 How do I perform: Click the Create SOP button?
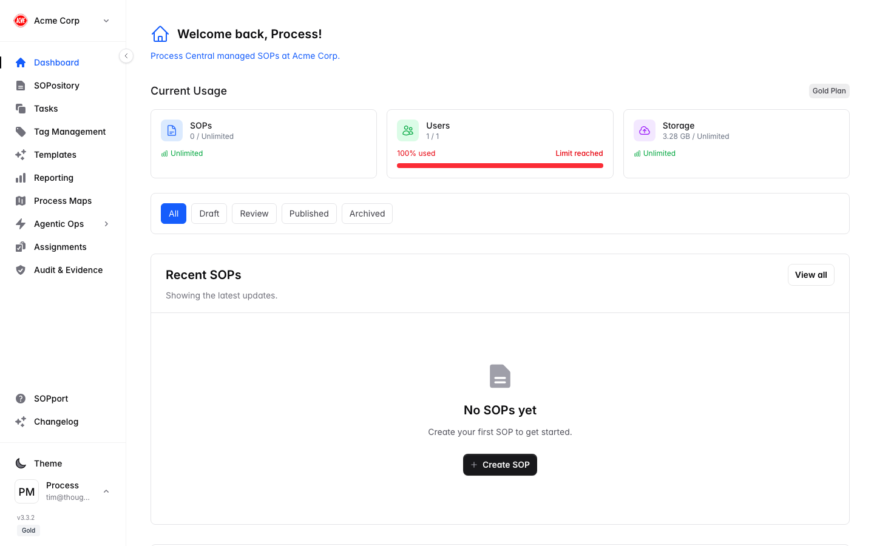pyautogui.click(x=500, y=465)
